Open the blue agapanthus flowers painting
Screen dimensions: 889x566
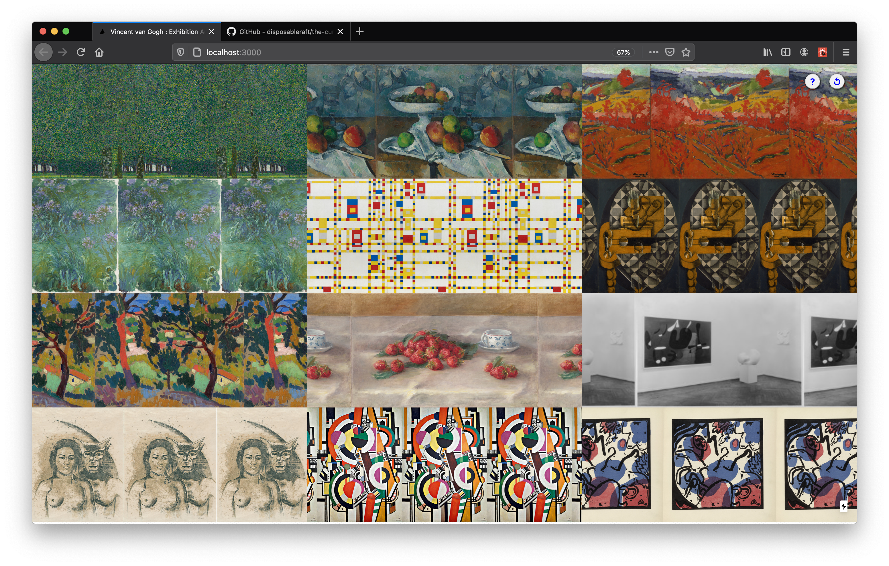170,236
